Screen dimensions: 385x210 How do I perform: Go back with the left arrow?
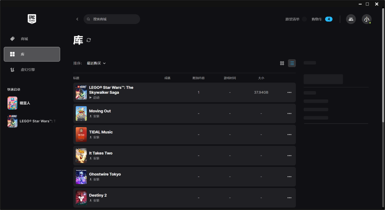click(x=77, y=19)
